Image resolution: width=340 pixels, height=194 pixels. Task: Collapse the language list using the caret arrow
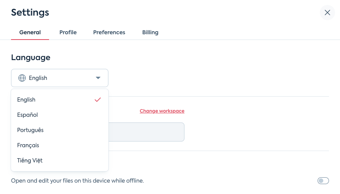(x=98, y=78)
